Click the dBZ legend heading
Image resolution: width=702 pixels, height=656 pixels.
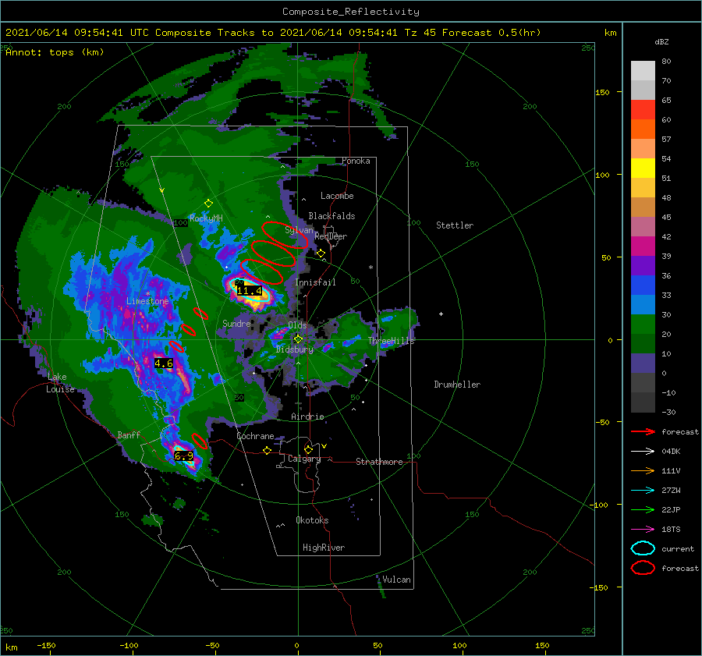pyautogui.click(x=661, y=41)
